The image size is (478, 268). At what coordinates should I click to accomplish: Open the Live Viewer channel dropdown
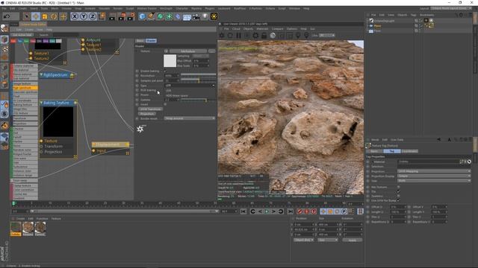click(x=326, y=35)
